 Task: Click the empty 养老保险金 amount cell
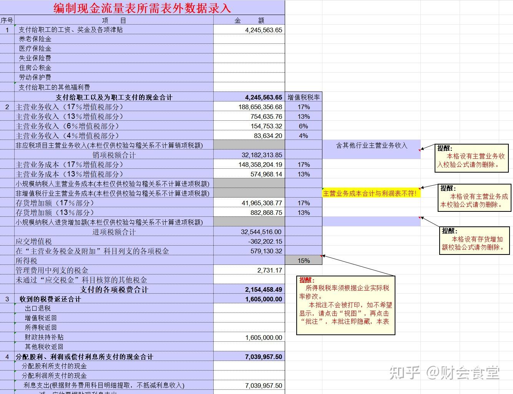tap(249, 39)
